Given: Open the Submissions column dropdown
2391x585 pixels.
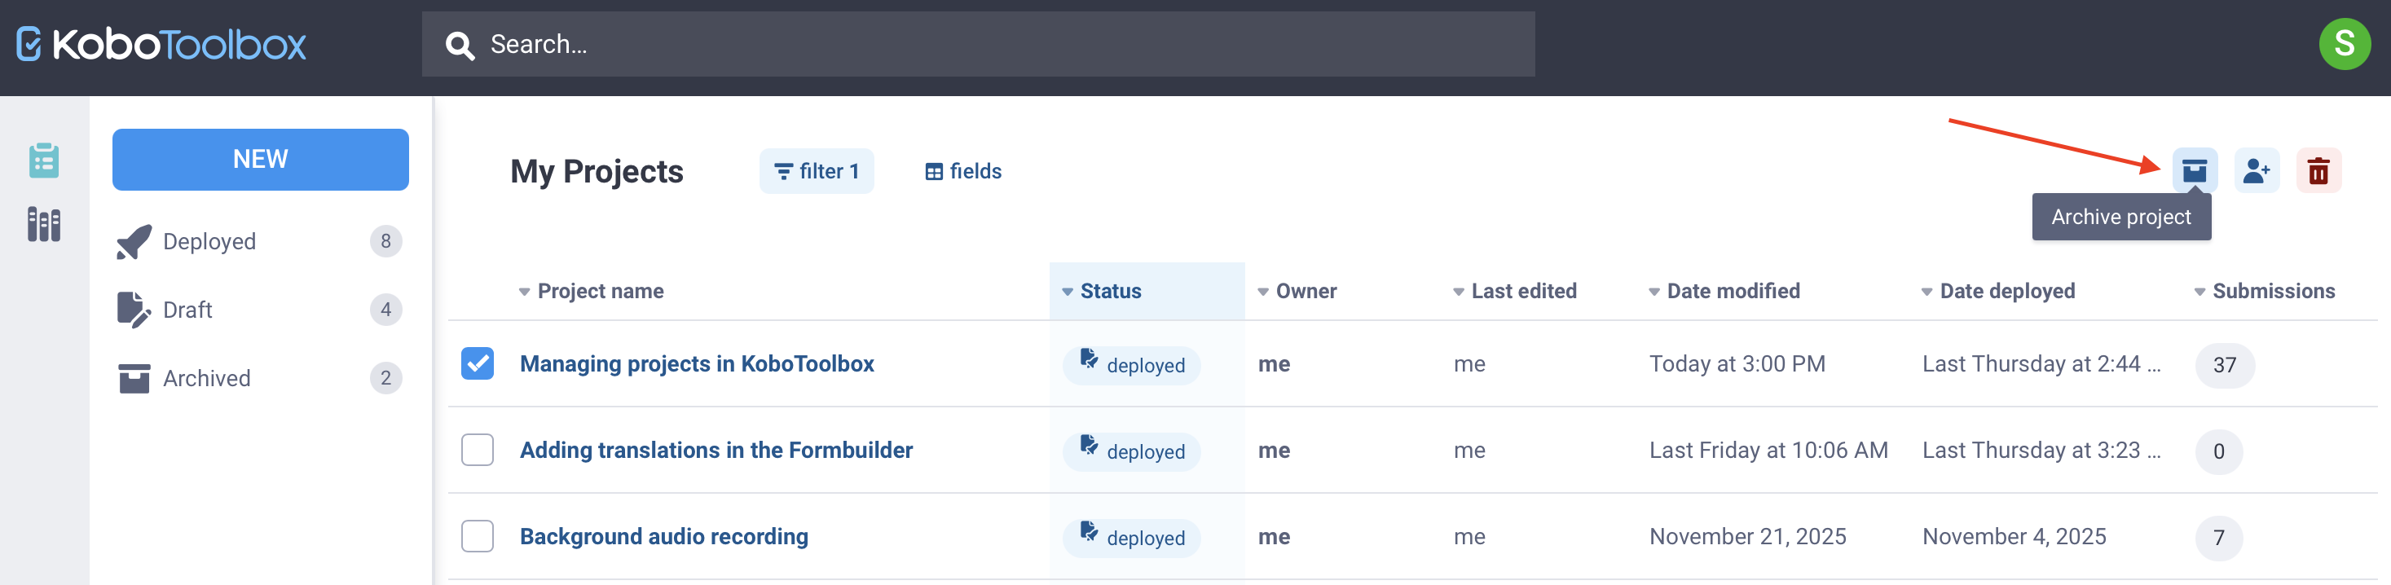Looking at the screenshot, I should 2199,292.
